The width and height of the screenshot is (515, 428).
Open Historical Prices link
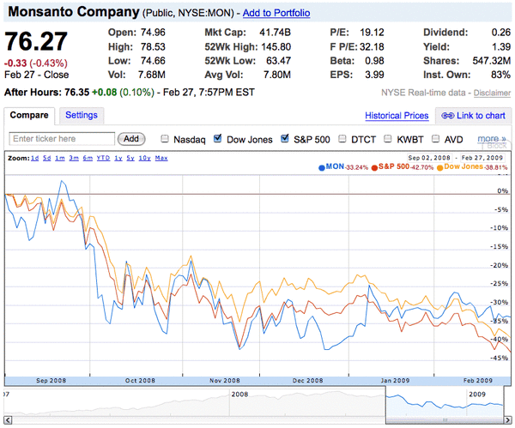397,116
